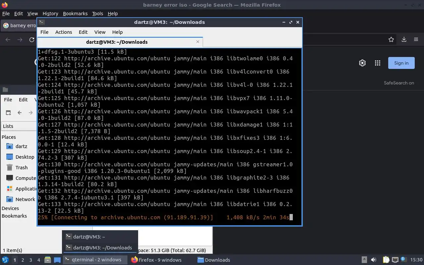
Task: Click the qterminal title bar icon
Action: coord(41,22)
